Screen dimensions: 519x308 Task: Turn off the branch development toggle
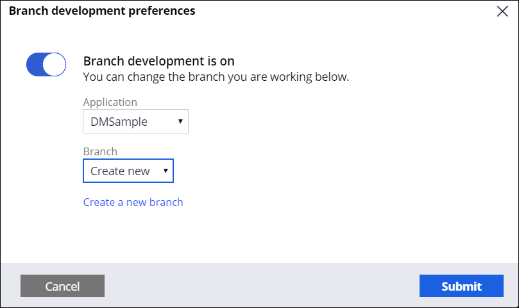click(46, 64)
